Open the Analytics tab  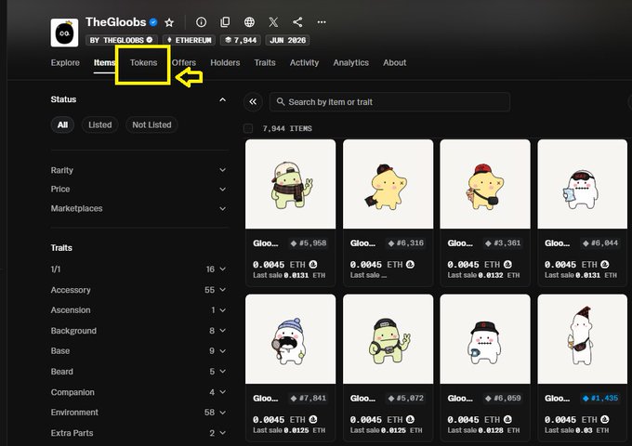click(351, 63)
